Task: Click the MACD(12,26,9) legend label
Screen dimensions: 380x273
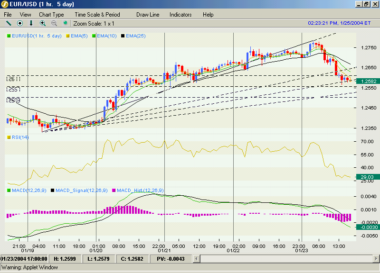Action: (x=29, y=191)
